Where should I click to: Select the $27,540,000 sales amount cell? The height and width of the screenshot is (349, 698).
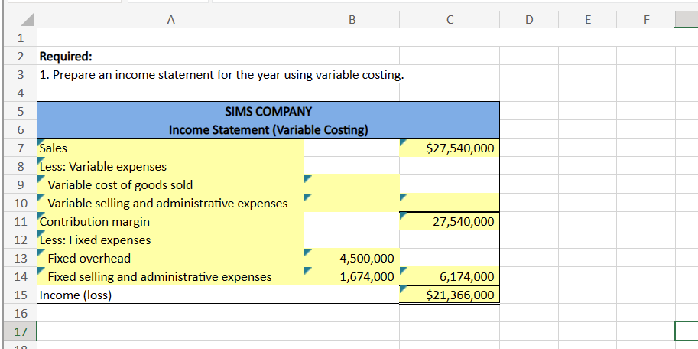[450, 148]
